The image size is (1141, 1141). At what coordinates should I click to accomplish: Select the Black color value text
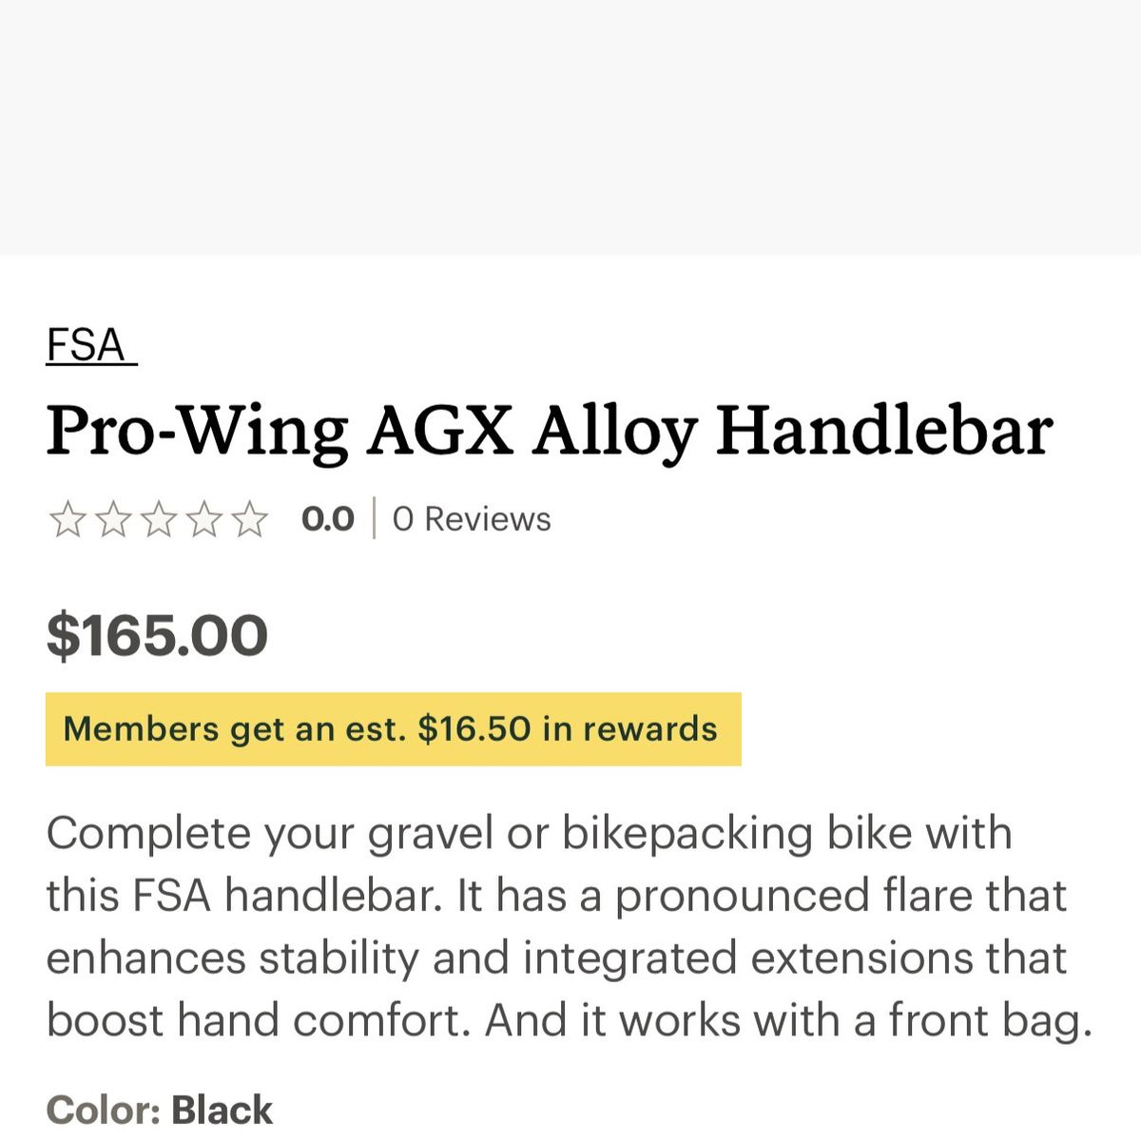click(x=222, y=1111)
